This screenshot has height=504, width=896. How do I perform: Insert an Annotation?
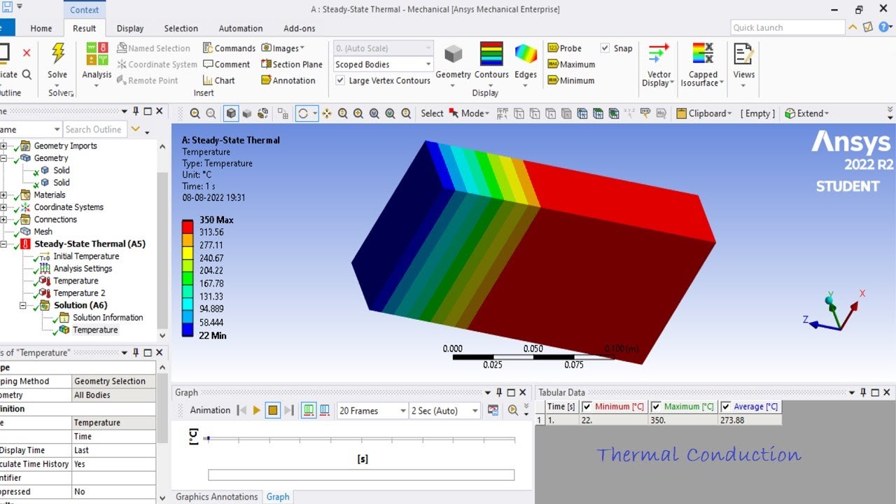tap(288, 80)
